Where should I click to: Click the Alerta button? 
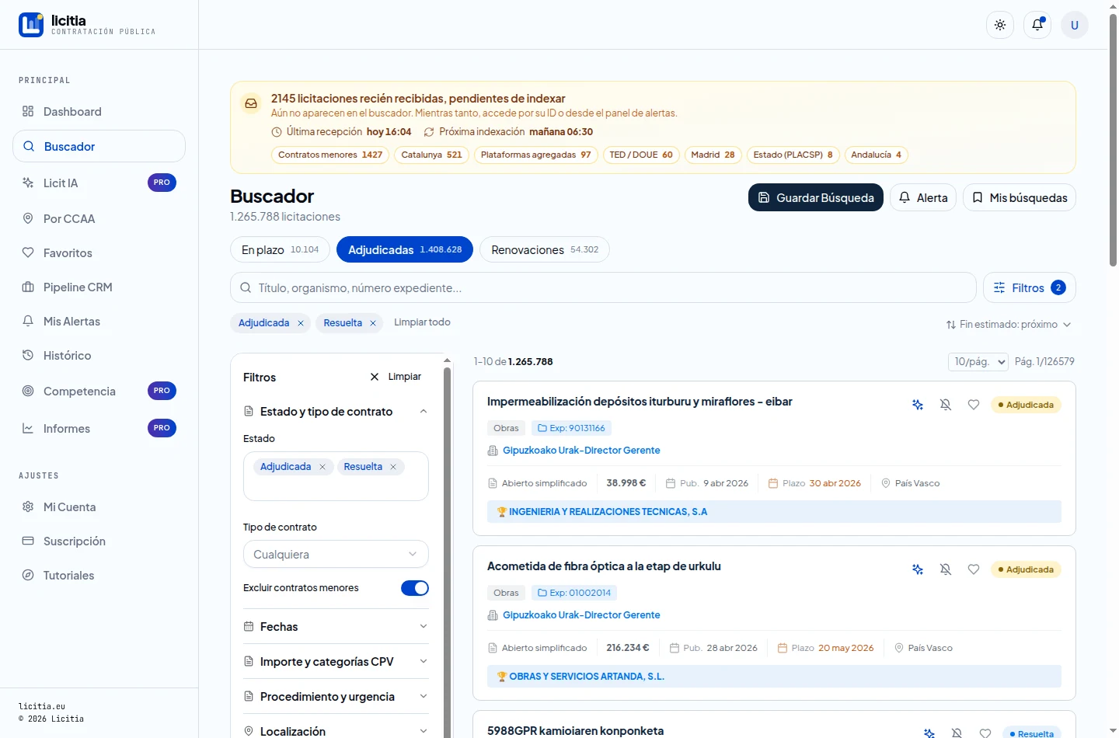(923, 197)
